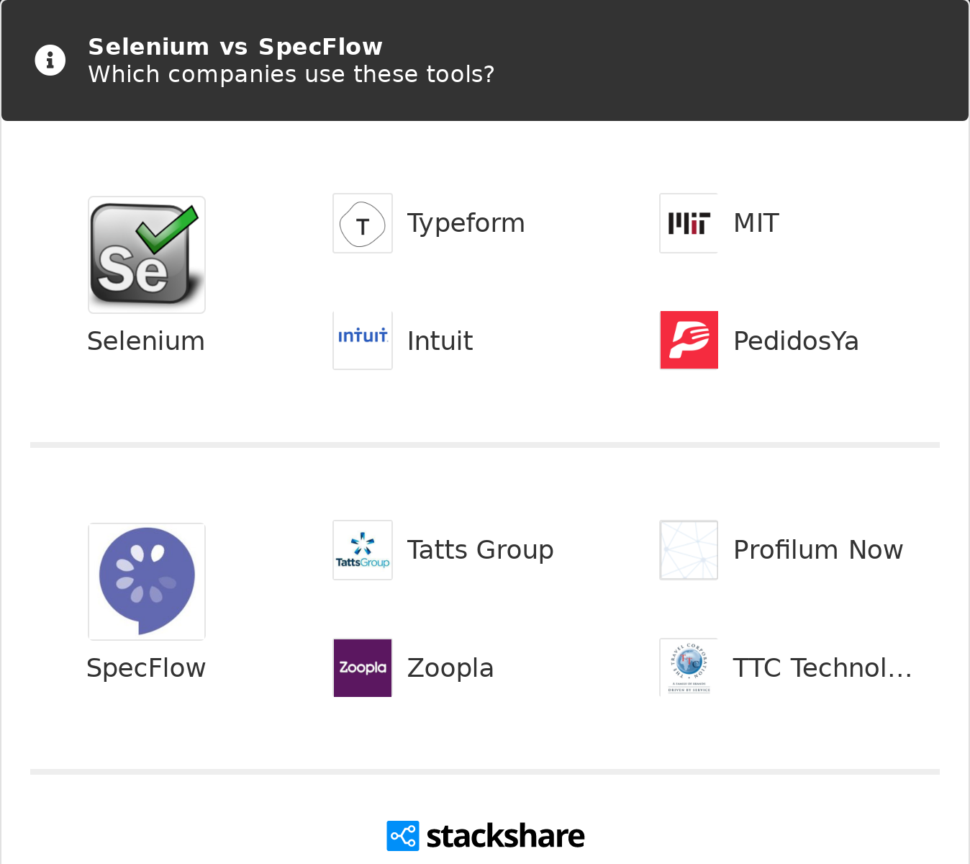Open the Tatts Group text link
The image size is (970, 864).
(x=480, y=550)
